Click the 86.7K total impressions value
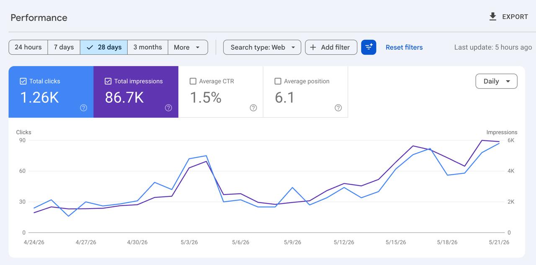Screen dimensions: 536x265 pyautogui.click(x=124, y=98)
